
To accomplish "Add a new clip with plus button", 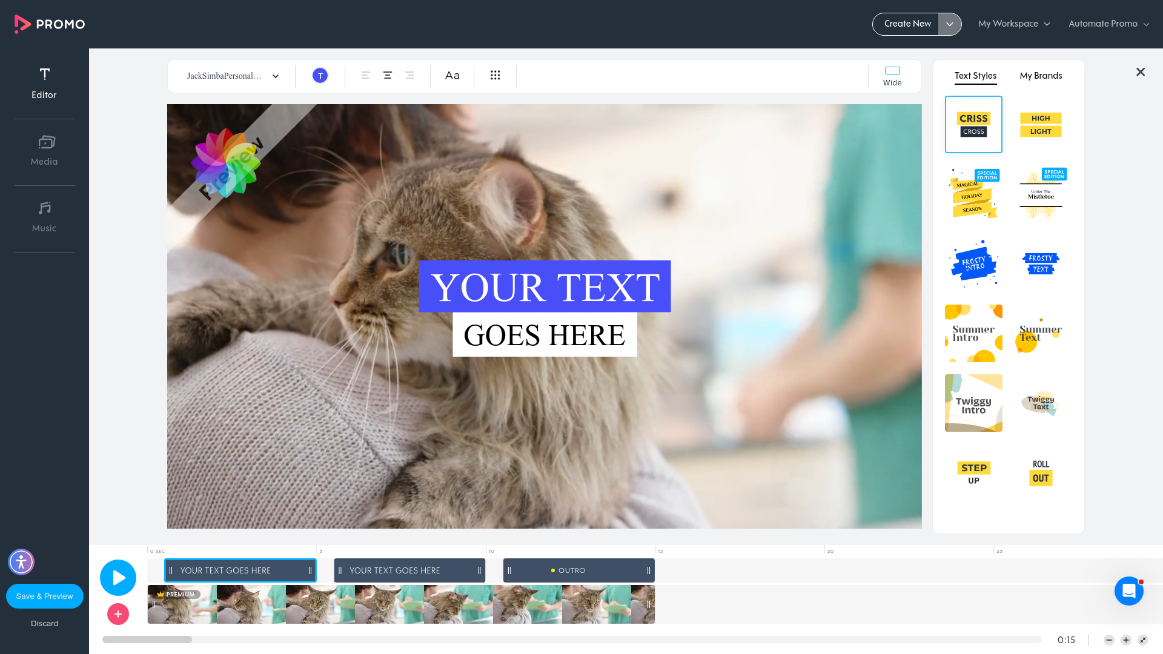I will tap(118, 614).
